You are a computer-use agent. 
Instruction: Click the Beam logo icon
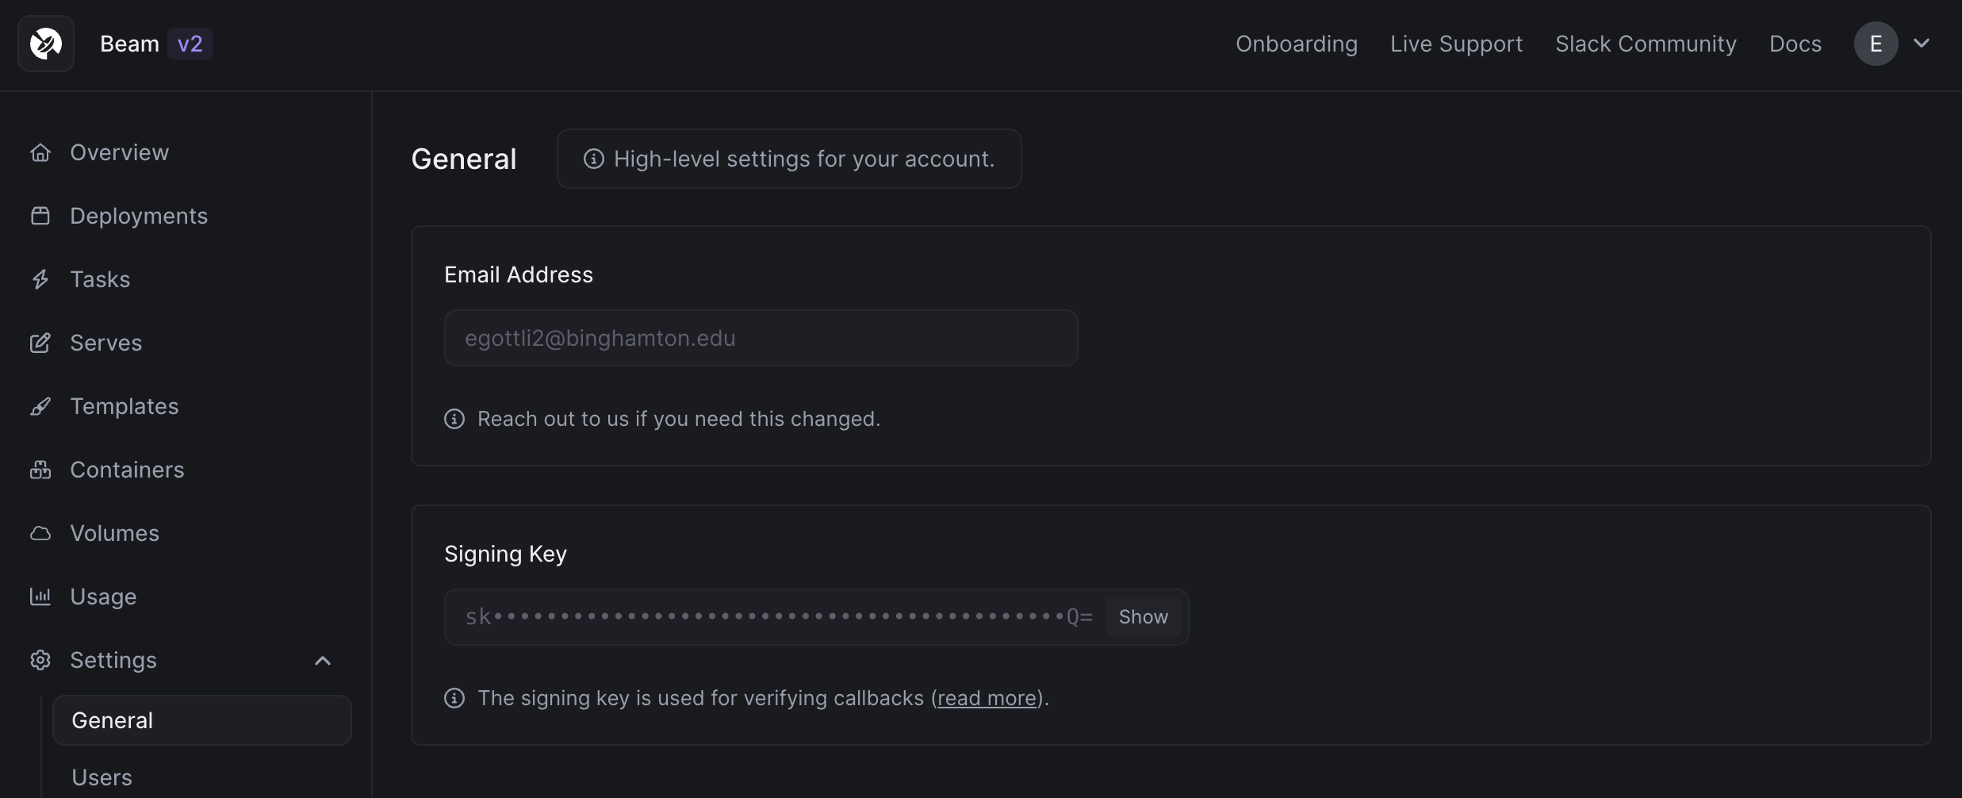tap(46, 44)
